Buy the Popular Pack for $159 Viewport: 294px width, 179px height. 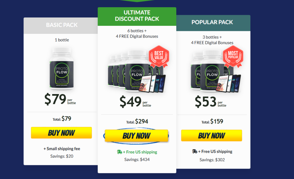(x=212, y=135)
